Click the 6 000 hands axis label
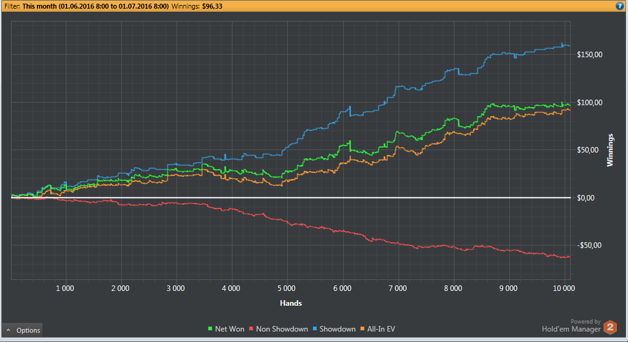Screen dimensions: 628x342 click(x=342, y=288)
